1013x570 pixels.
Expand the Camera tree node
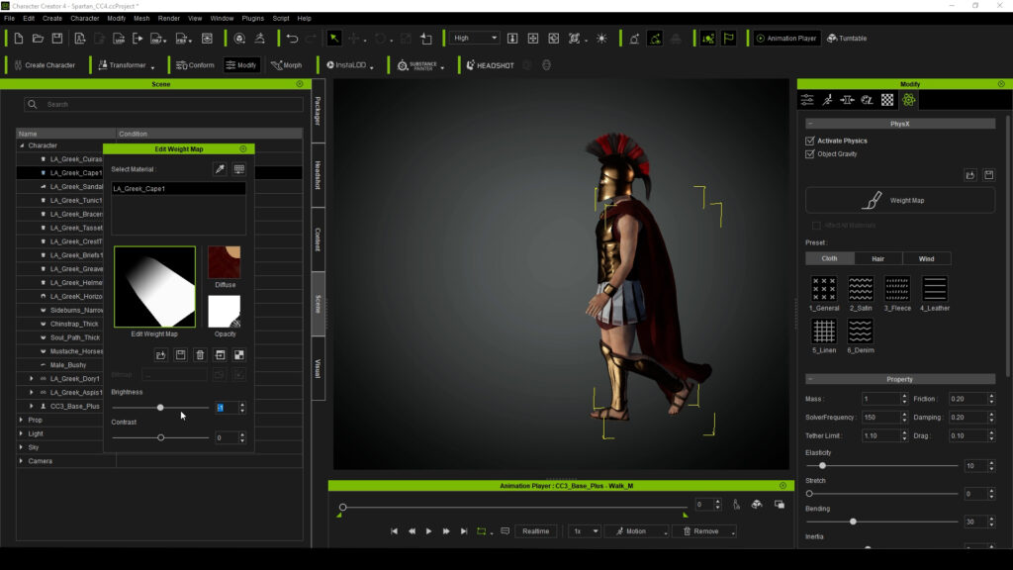(22, 461)
